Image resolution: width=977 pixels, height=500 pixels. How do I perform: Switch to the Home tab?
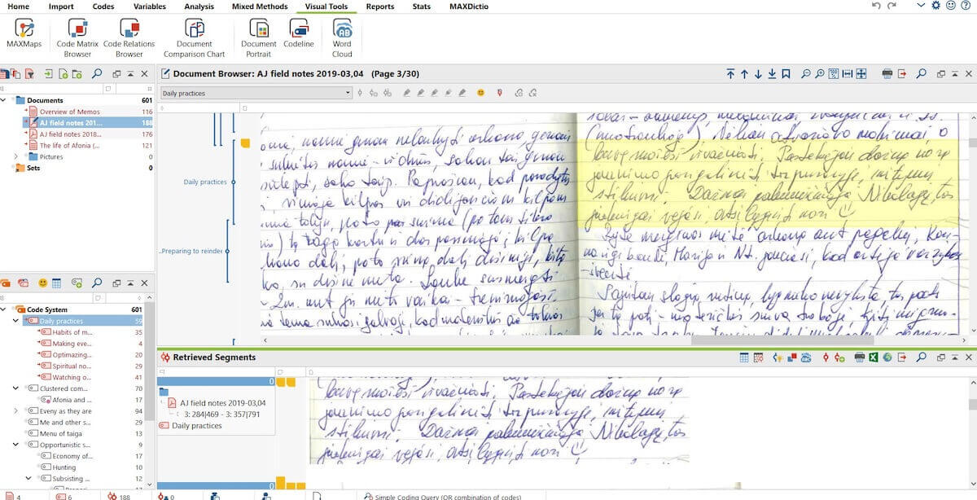[x=18, y=7]
